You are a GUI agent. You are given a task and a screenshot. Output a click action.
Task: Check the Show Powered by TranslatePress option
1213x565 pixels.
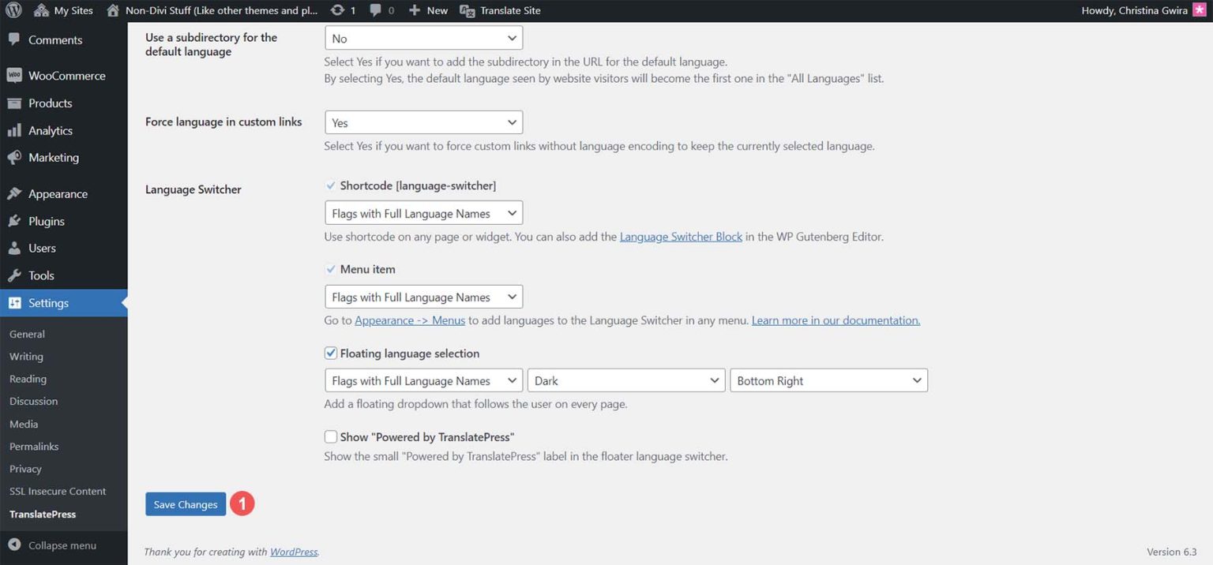pos(331,436)
